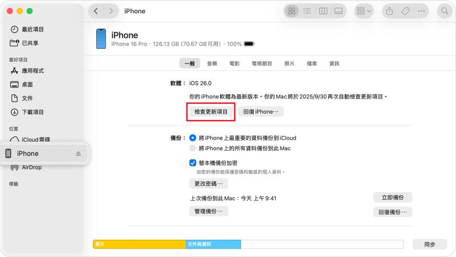Switch to the 檔案 tab
The width and height of the screenshot is (456, 257).
[x=312, y=63]
